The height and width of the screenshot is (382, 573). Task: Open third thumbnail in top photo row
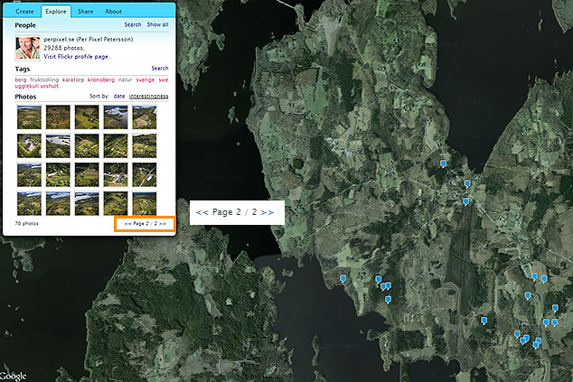tap(87, 117)
